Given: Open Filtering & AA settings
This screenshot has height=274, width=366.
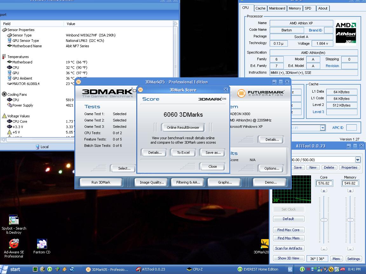Looking at the screenshot, I should (188, 182).
